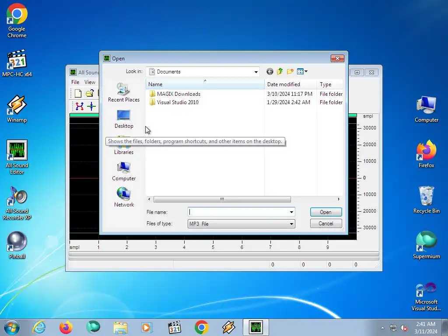
Task: Select Computer in the dialog places sidebar
Action: pos(124,171)
